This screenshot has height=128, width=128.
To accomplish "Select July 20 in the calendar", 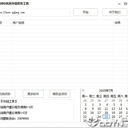I will (121, 113).
